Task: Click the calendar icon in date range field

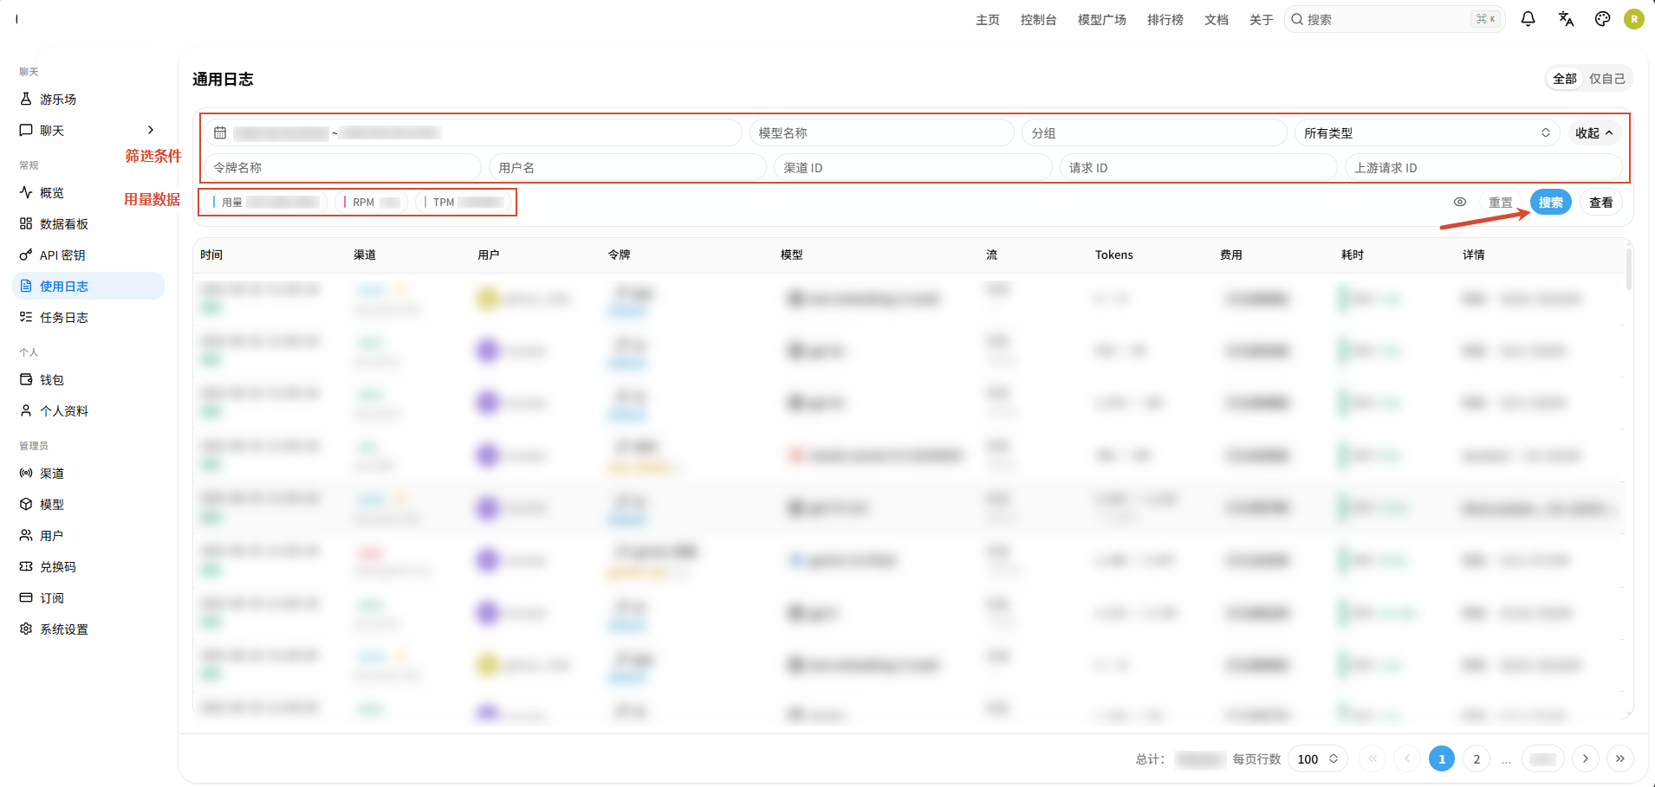Action: (220, 133)
